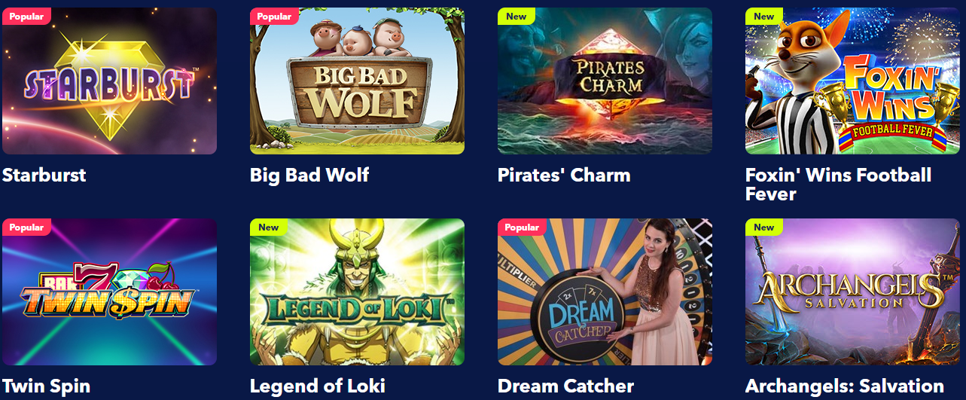Select the Pirates' Charm game tile
Screen dimensions: 966x400
pyautogui.click(x=605, y=81)
